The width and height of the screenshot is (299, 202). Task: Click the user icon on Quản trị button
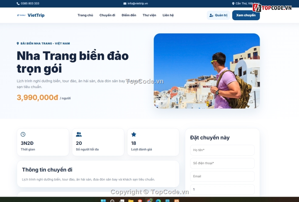[211, 15]
